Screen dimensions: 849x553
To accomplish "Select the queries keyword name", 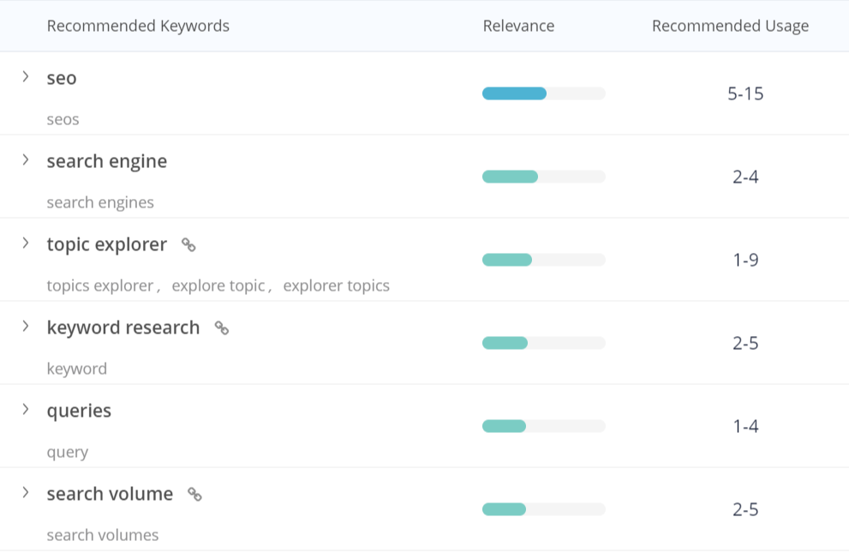I will (x=79, y=411).
